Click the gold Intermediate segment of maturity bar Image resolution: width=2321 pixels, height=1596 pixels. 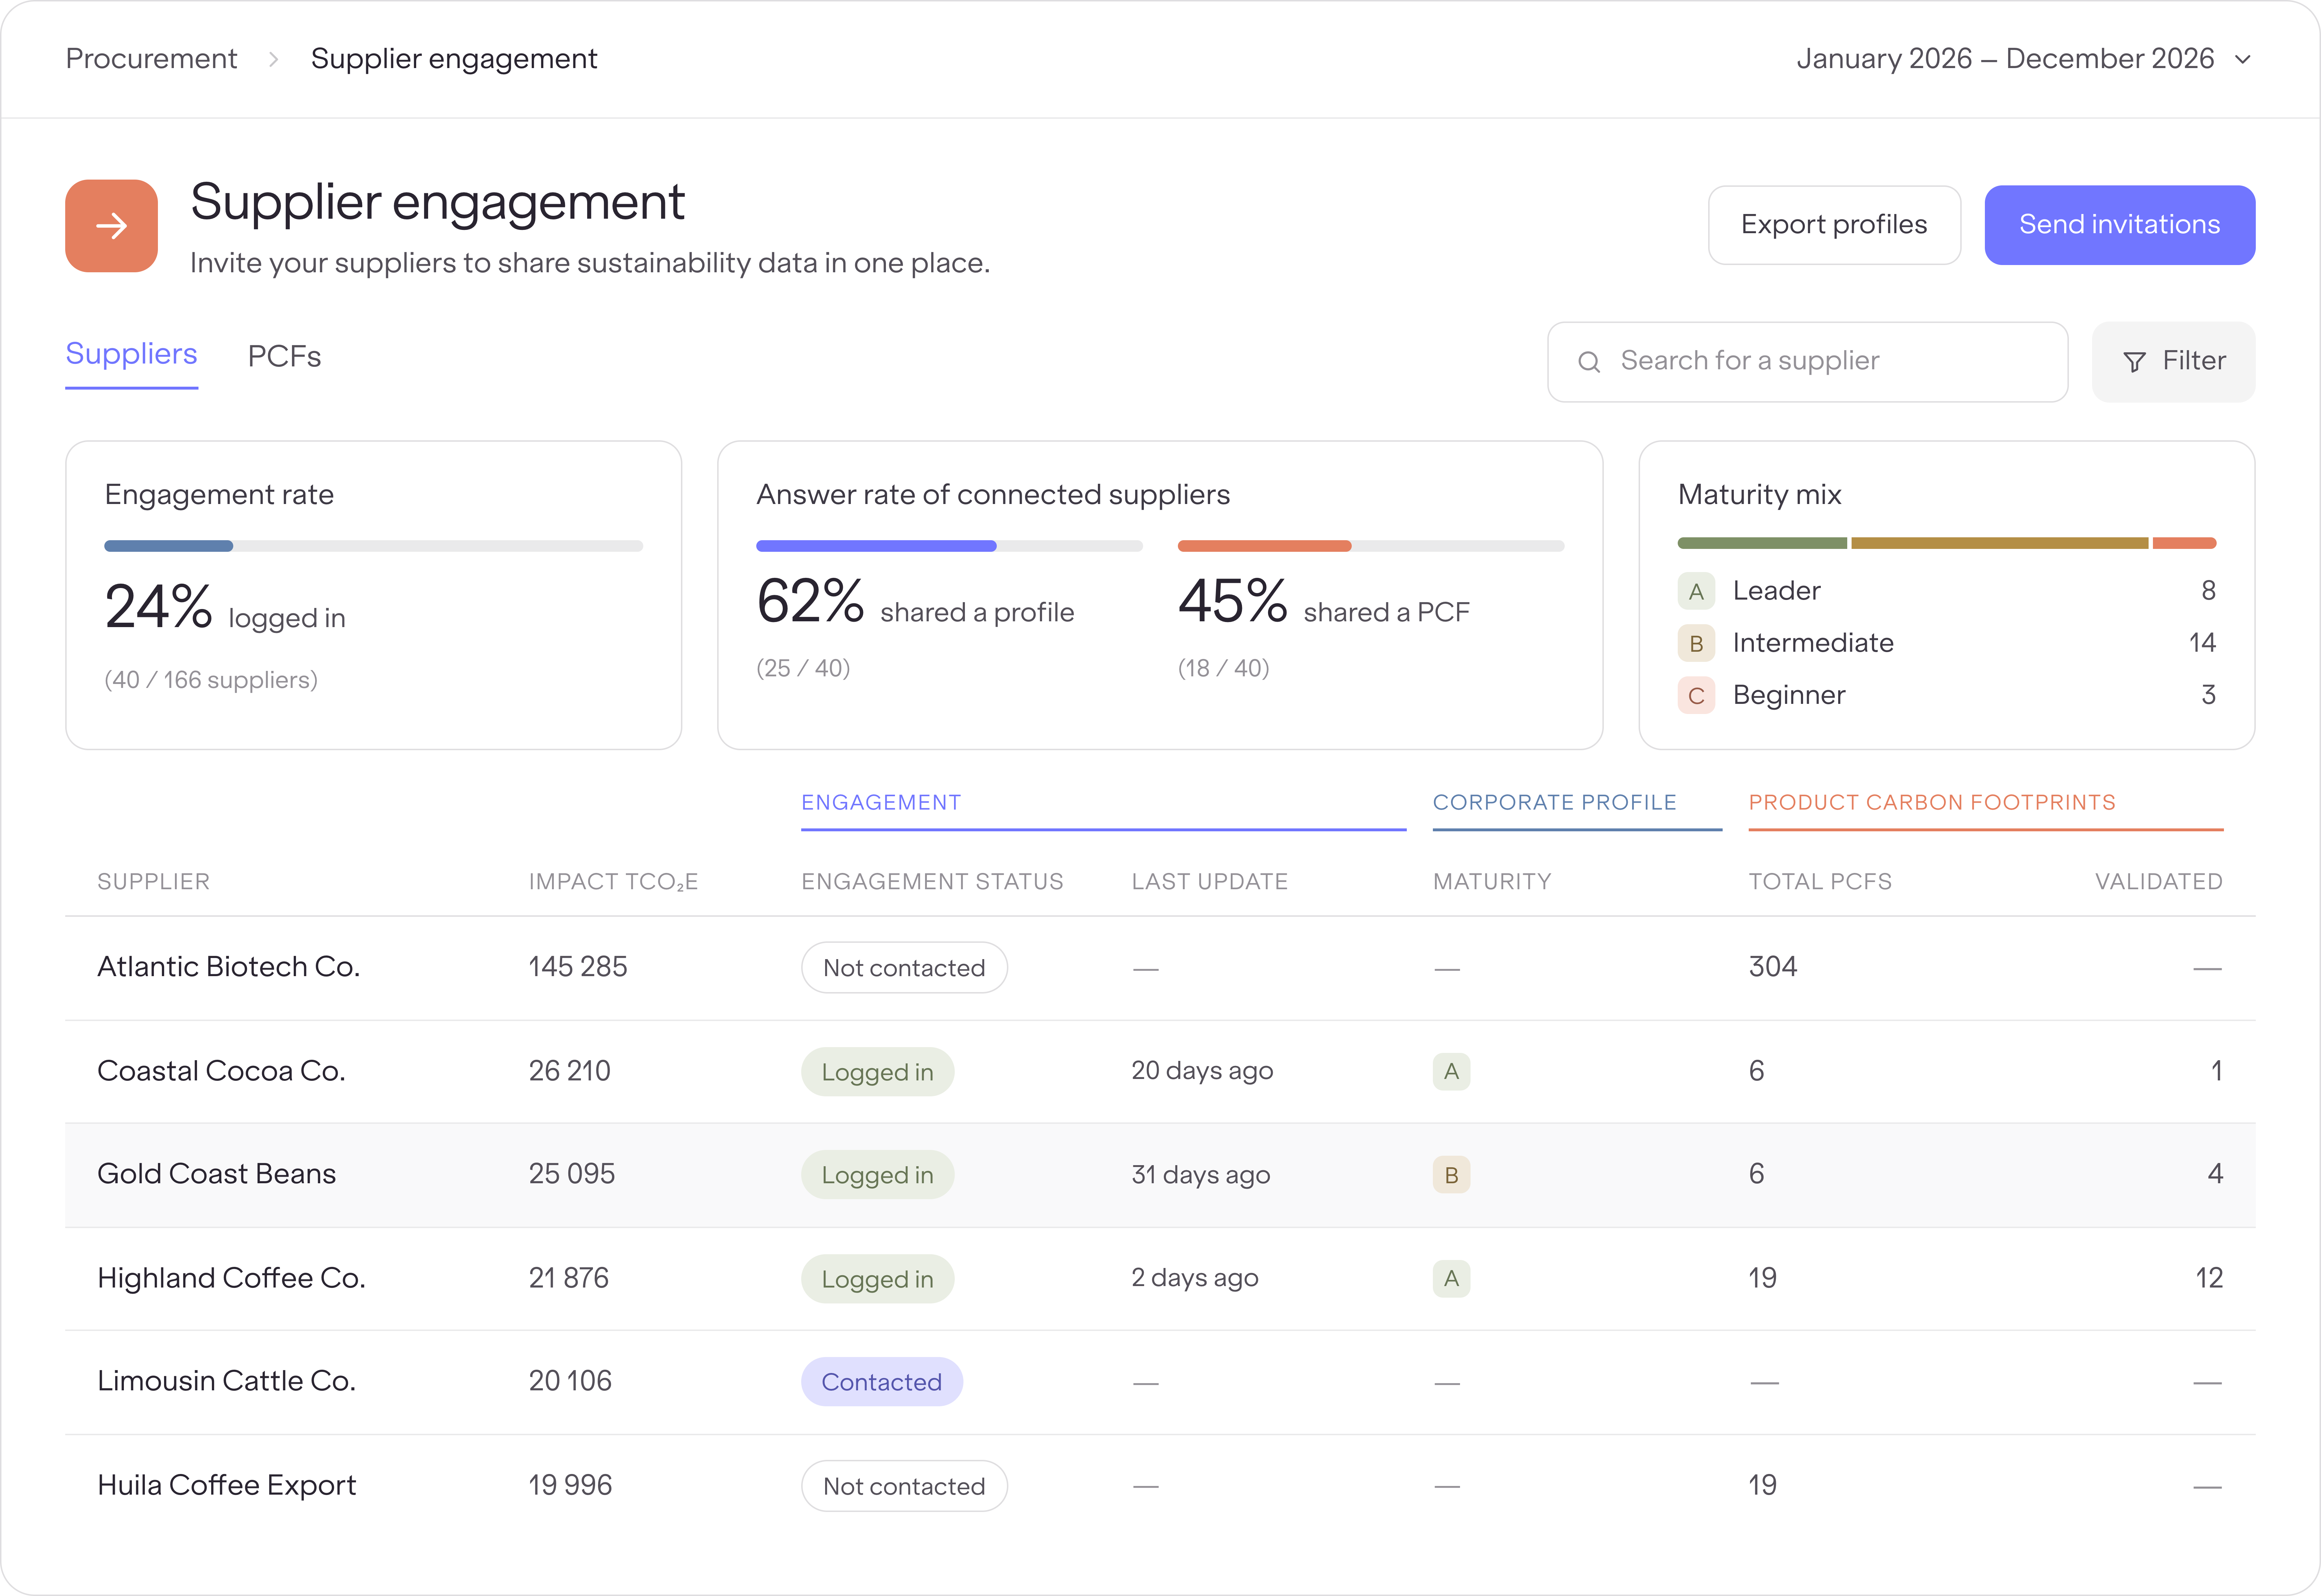click(x=1999, y=543)
